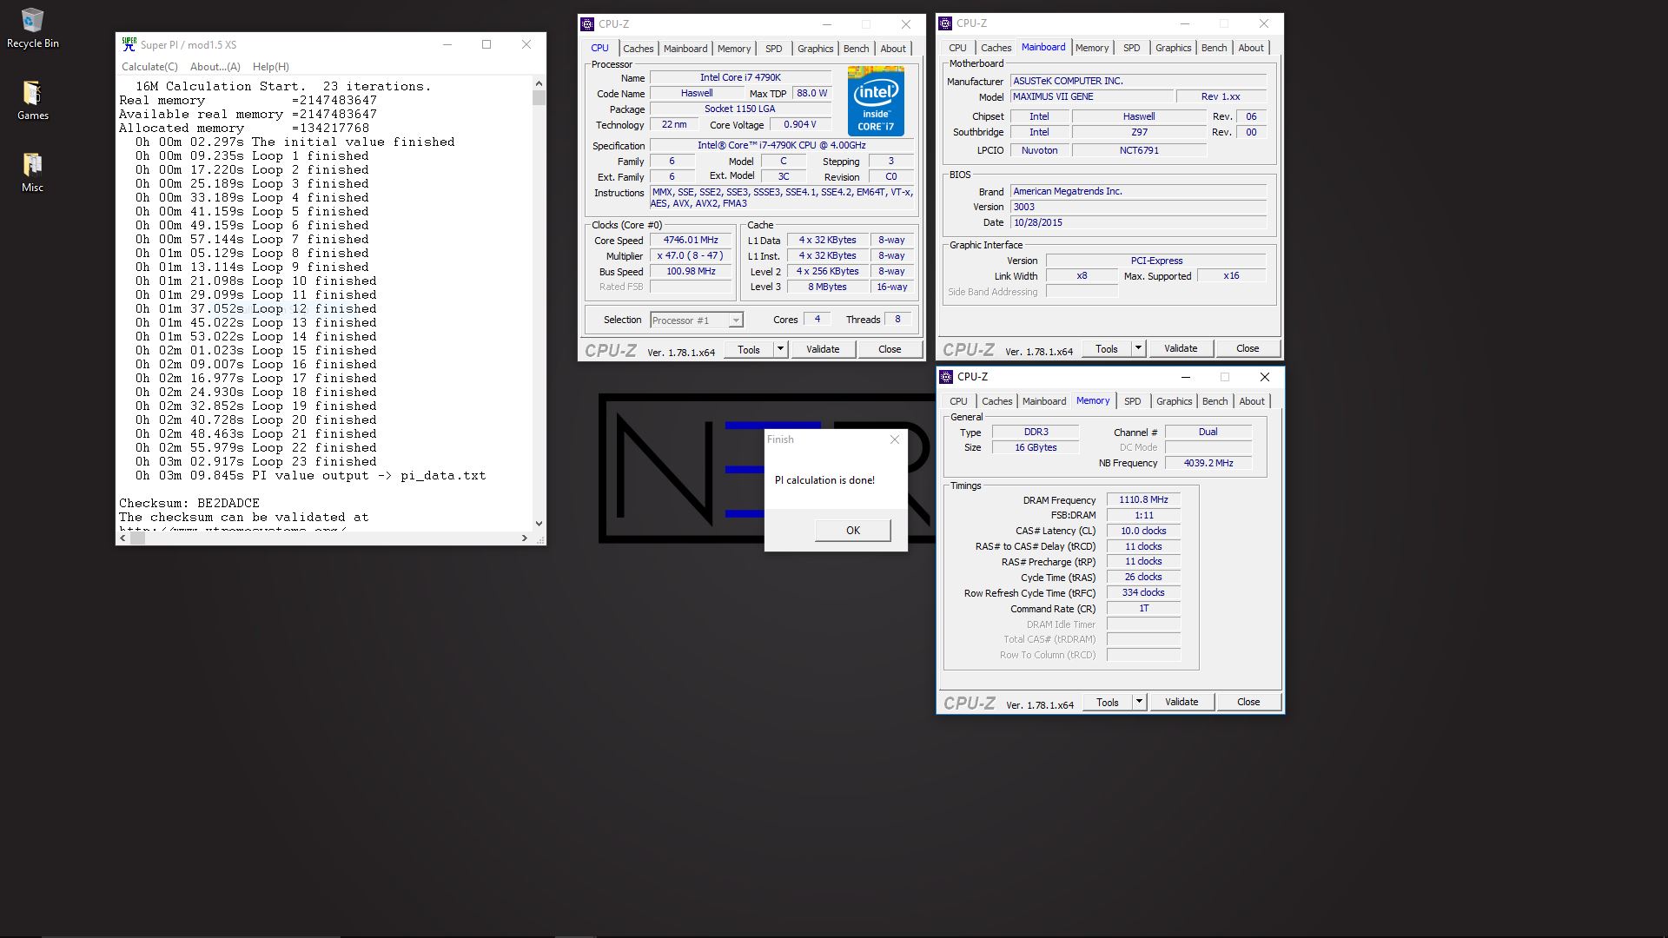Click the Checksum: BE2DADCE line
1668x938 pixels.
tap(189, 503)
